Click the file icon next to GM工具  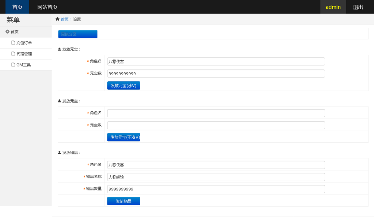pos(13,65)
